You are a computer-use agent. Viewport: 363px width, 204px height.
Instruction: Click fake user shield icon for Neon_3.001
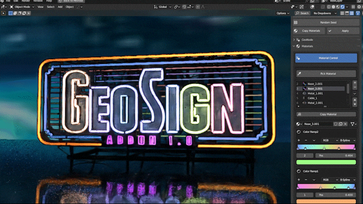pyautogui.click(x=336, y=124)
